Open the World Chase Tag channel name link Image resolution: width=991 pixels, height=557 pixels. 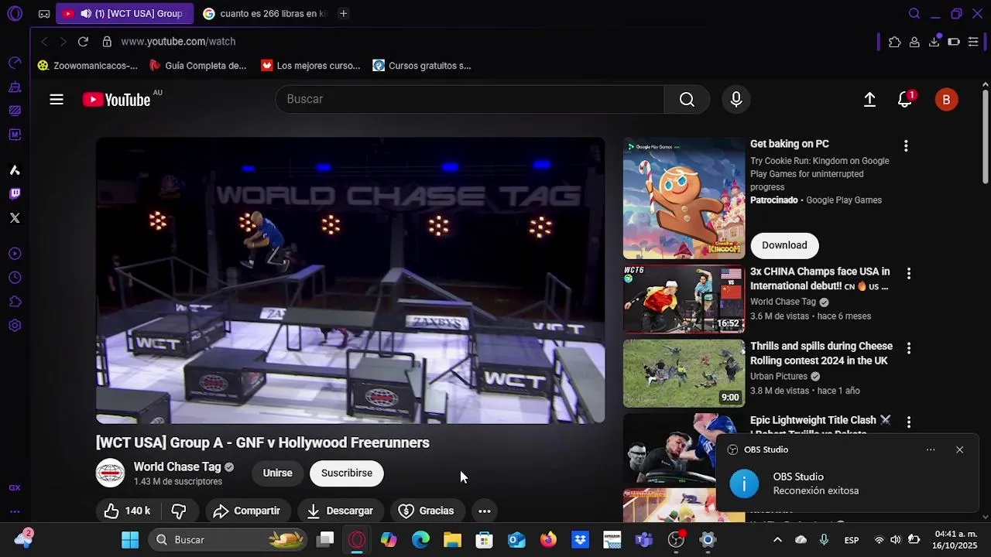coord(177,466)
